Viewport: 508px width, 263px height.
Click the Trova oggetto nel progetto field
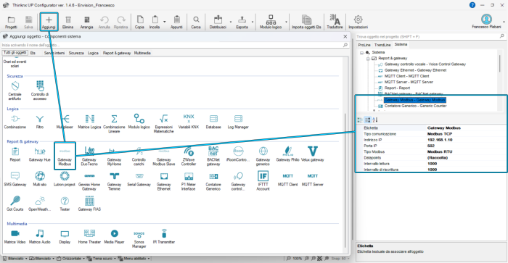430,36
